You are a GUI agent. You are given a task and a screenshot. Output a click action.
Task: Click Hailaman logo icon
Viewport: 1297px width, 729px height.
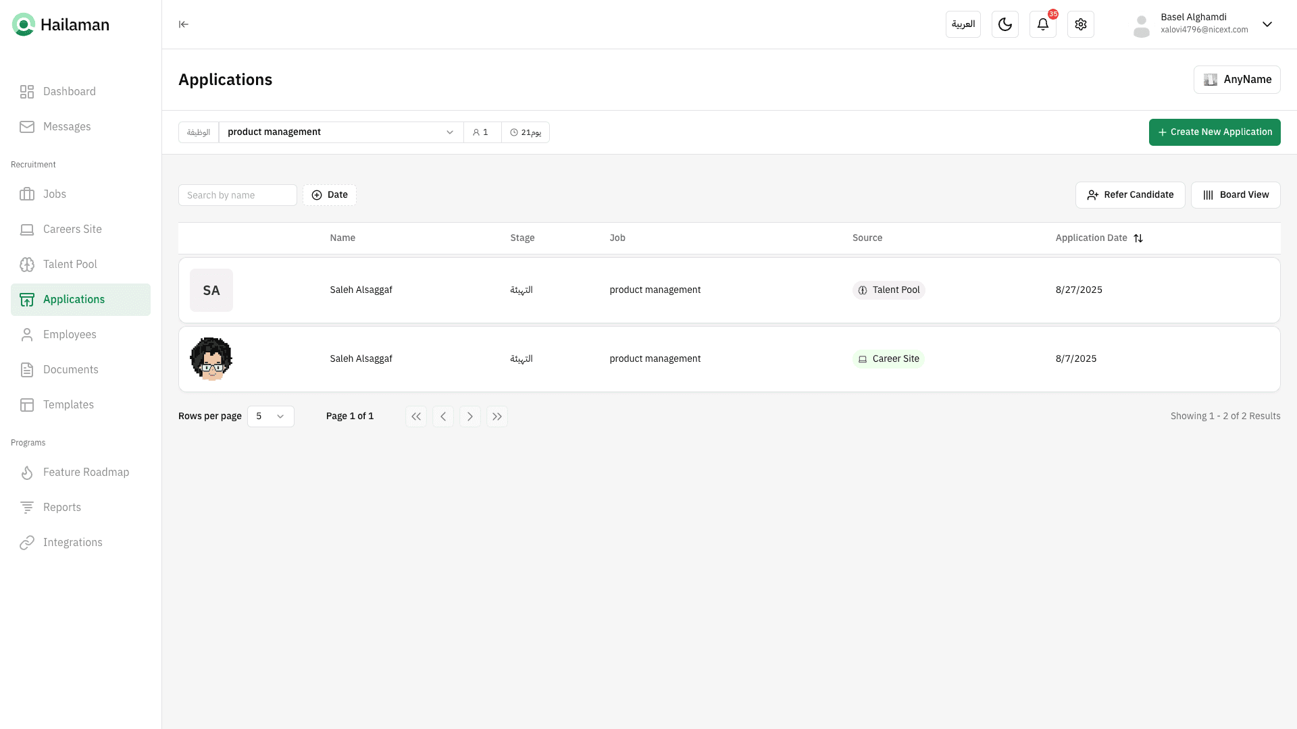click(x=24, y=25)
